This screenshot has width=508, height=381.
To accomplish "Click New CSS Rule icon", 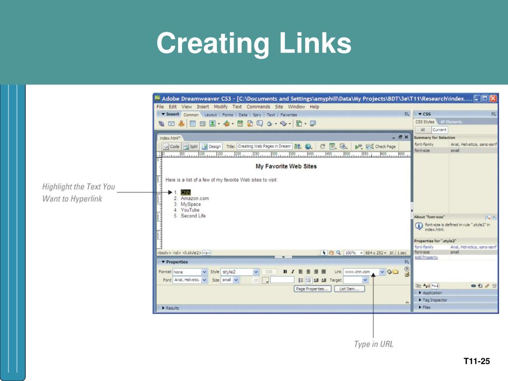I will point(480,286).
